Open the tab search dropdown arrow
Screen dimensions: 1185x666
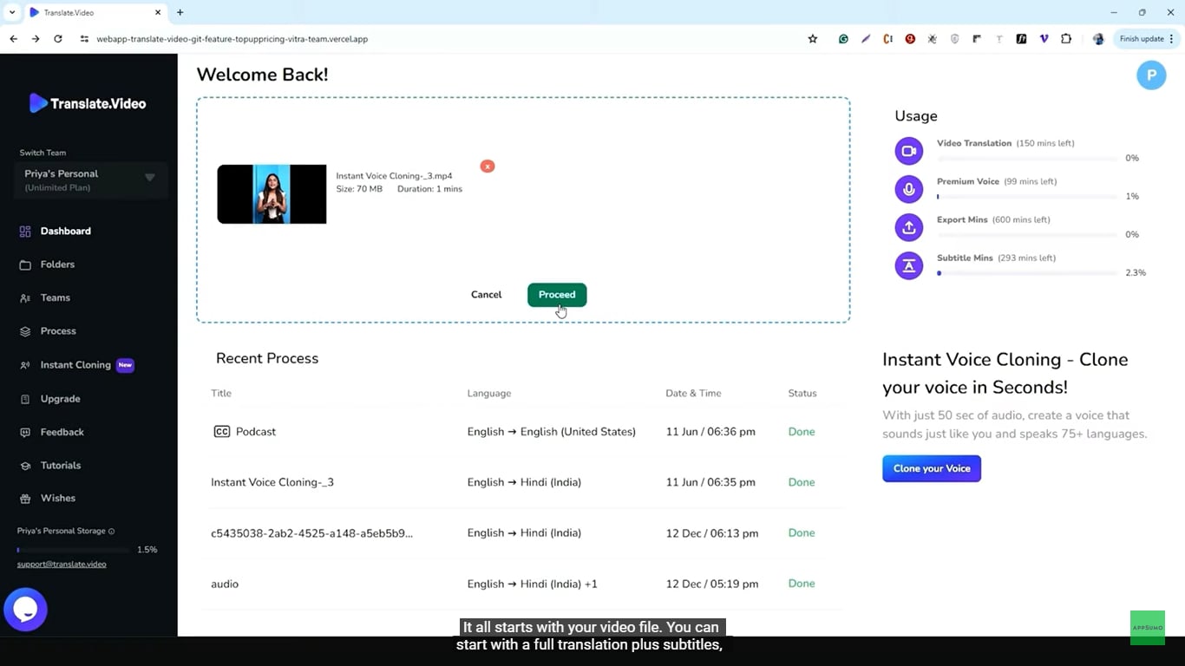pos(12,13)
